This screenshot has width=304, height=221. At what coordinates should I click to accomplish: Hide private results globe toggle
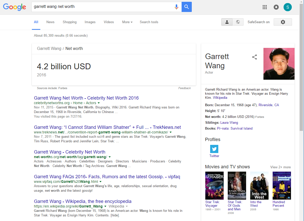coord(238,22)
